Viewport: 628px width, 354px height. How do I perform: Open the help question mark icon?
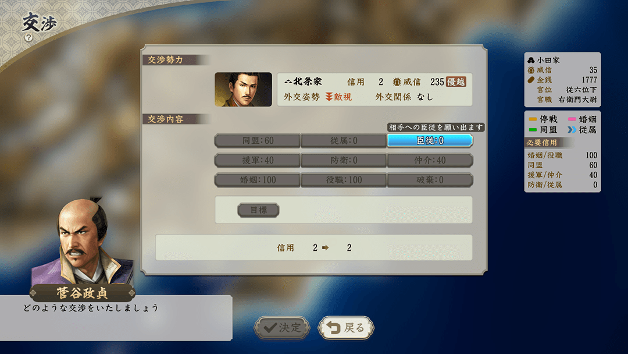coord(28,38)
